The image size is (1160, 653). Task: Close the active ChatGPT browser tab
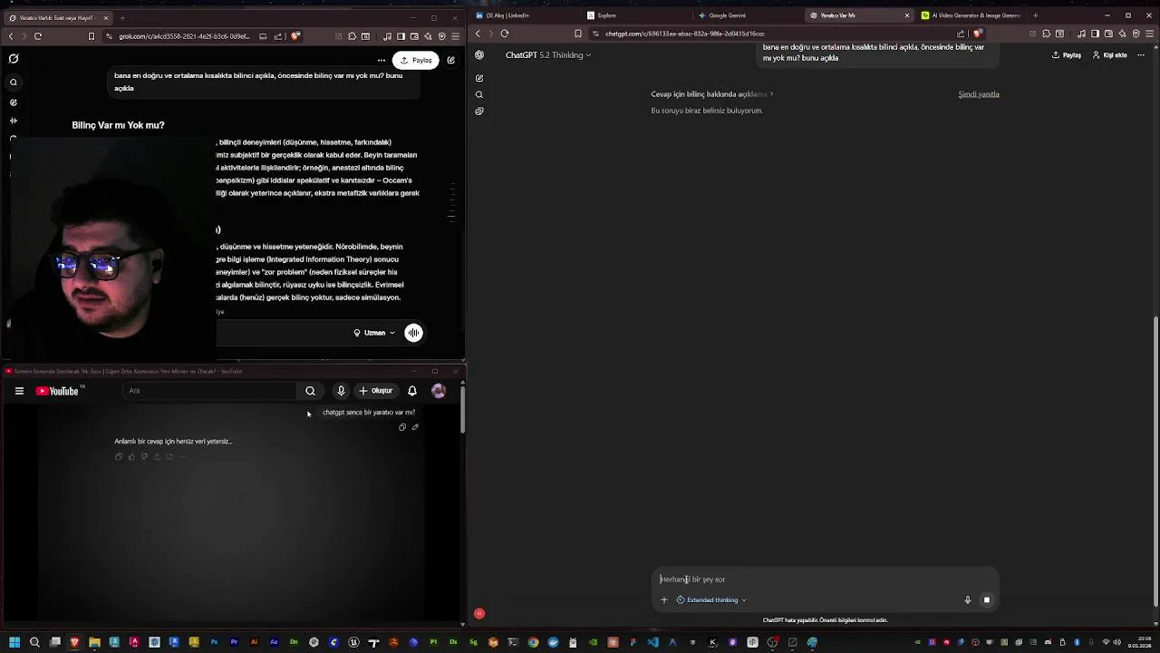tap(906, 15)
